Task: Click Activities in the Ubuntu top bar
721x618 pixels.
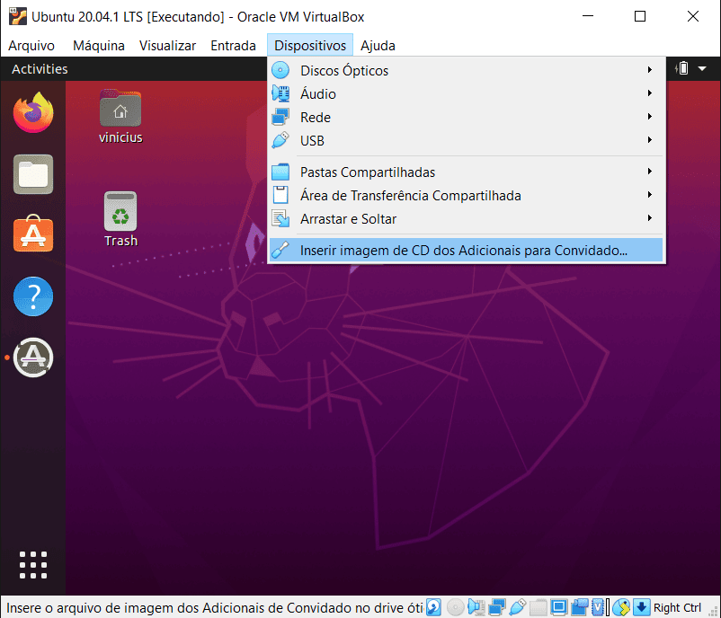Action: point(40,69)
